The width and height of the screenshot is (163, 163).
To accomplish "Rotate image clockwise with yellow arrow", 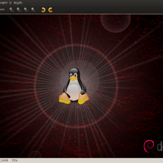I will pyautogui.click(x=51, y=10).
